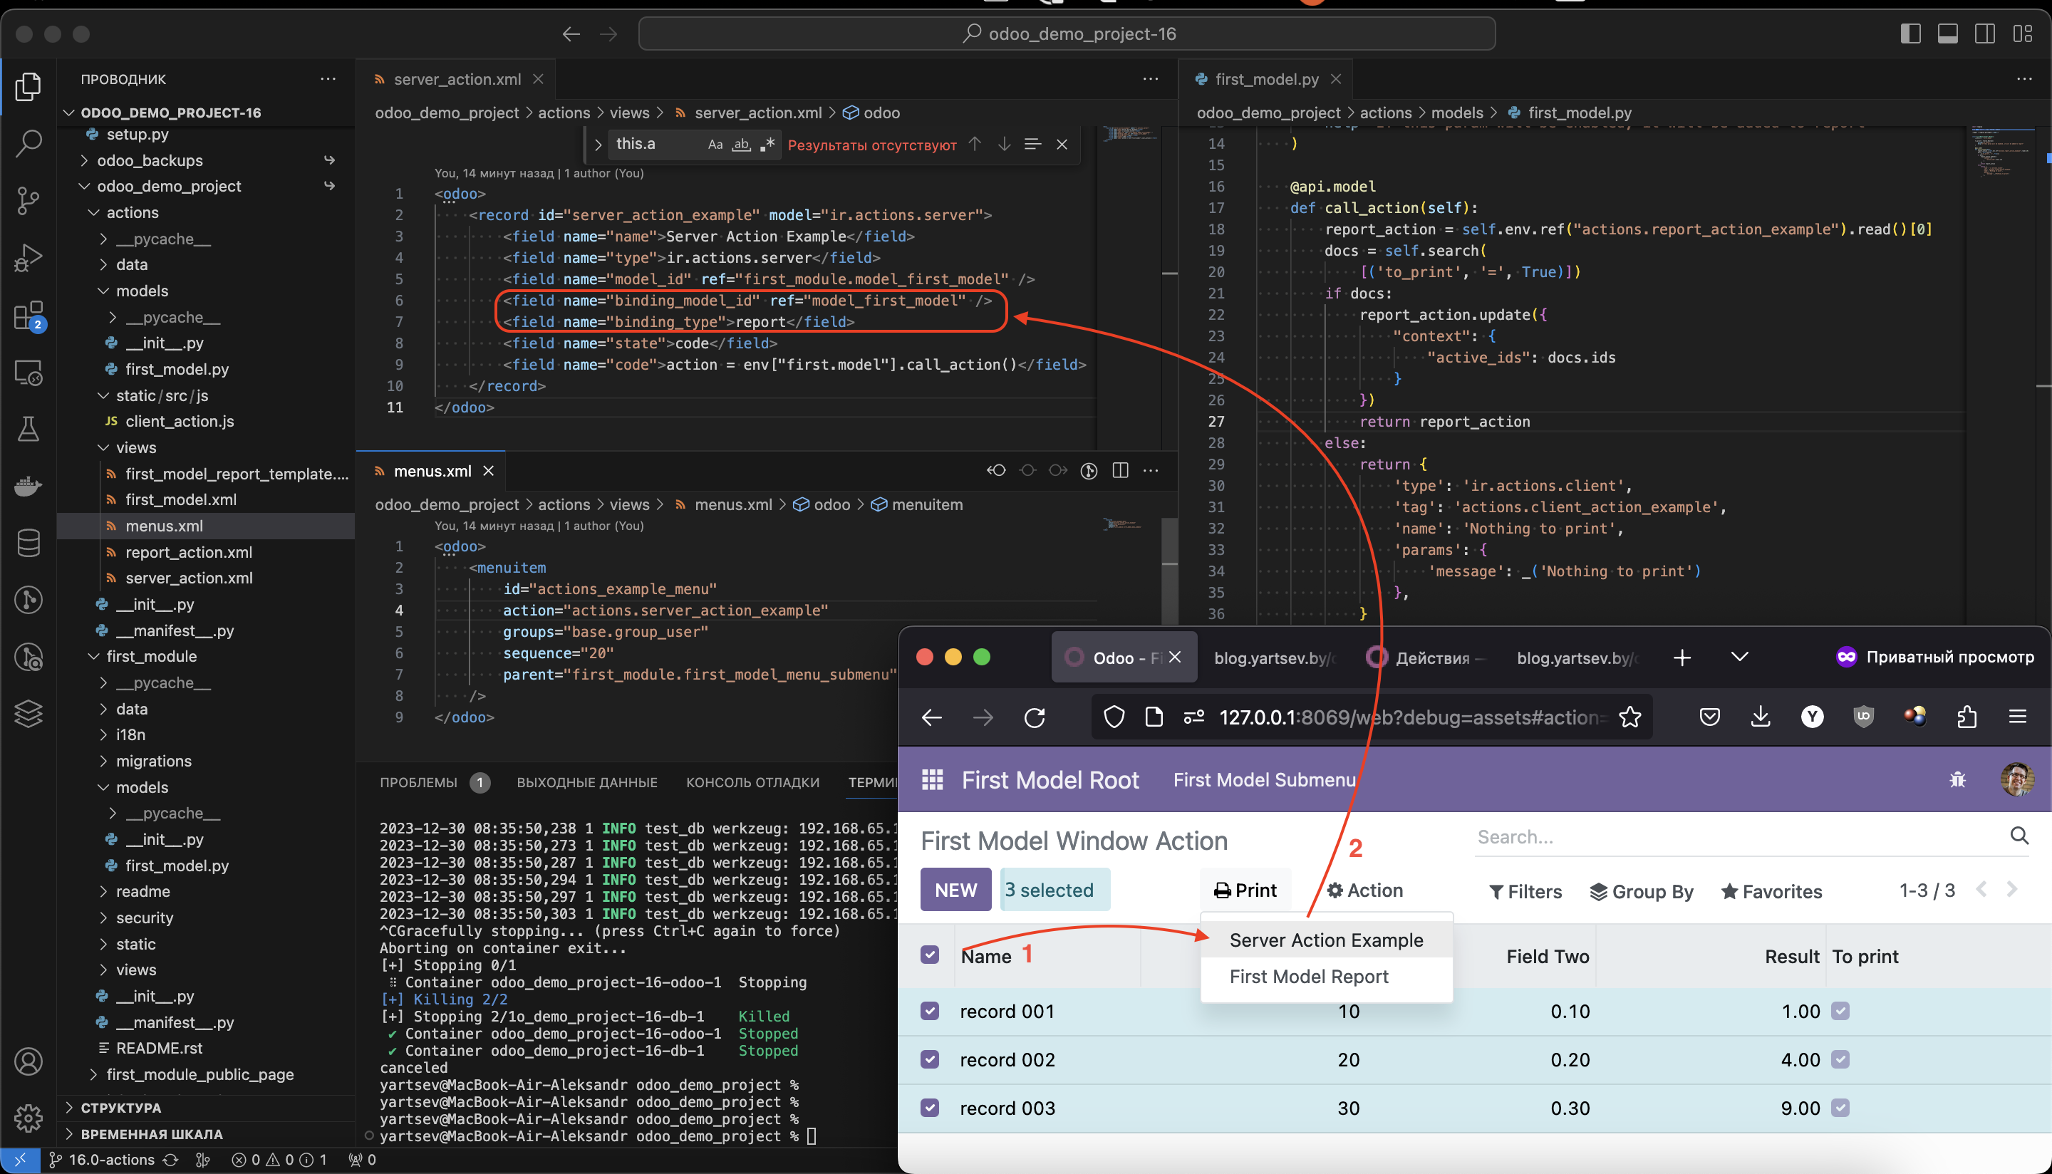Click the NEW button in Odoo
The image size is (2052, 1174).
(955, 889)
